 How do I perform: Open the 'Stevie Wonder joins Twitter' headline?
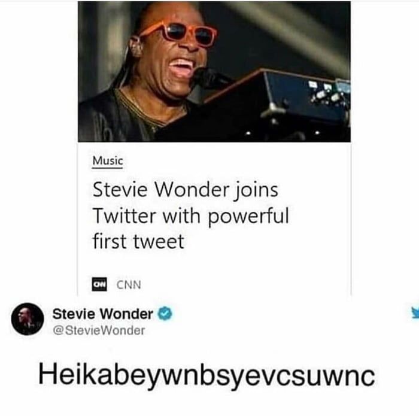click(190, 215)
